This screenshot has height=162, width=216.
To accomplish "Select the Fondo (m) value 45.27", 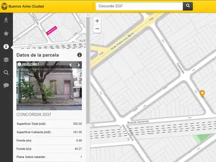I will (x=78, y=149).
